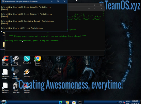141x104 pixels.
Task: Launch Winamp from the desktop icon
Action: (27, 73)
